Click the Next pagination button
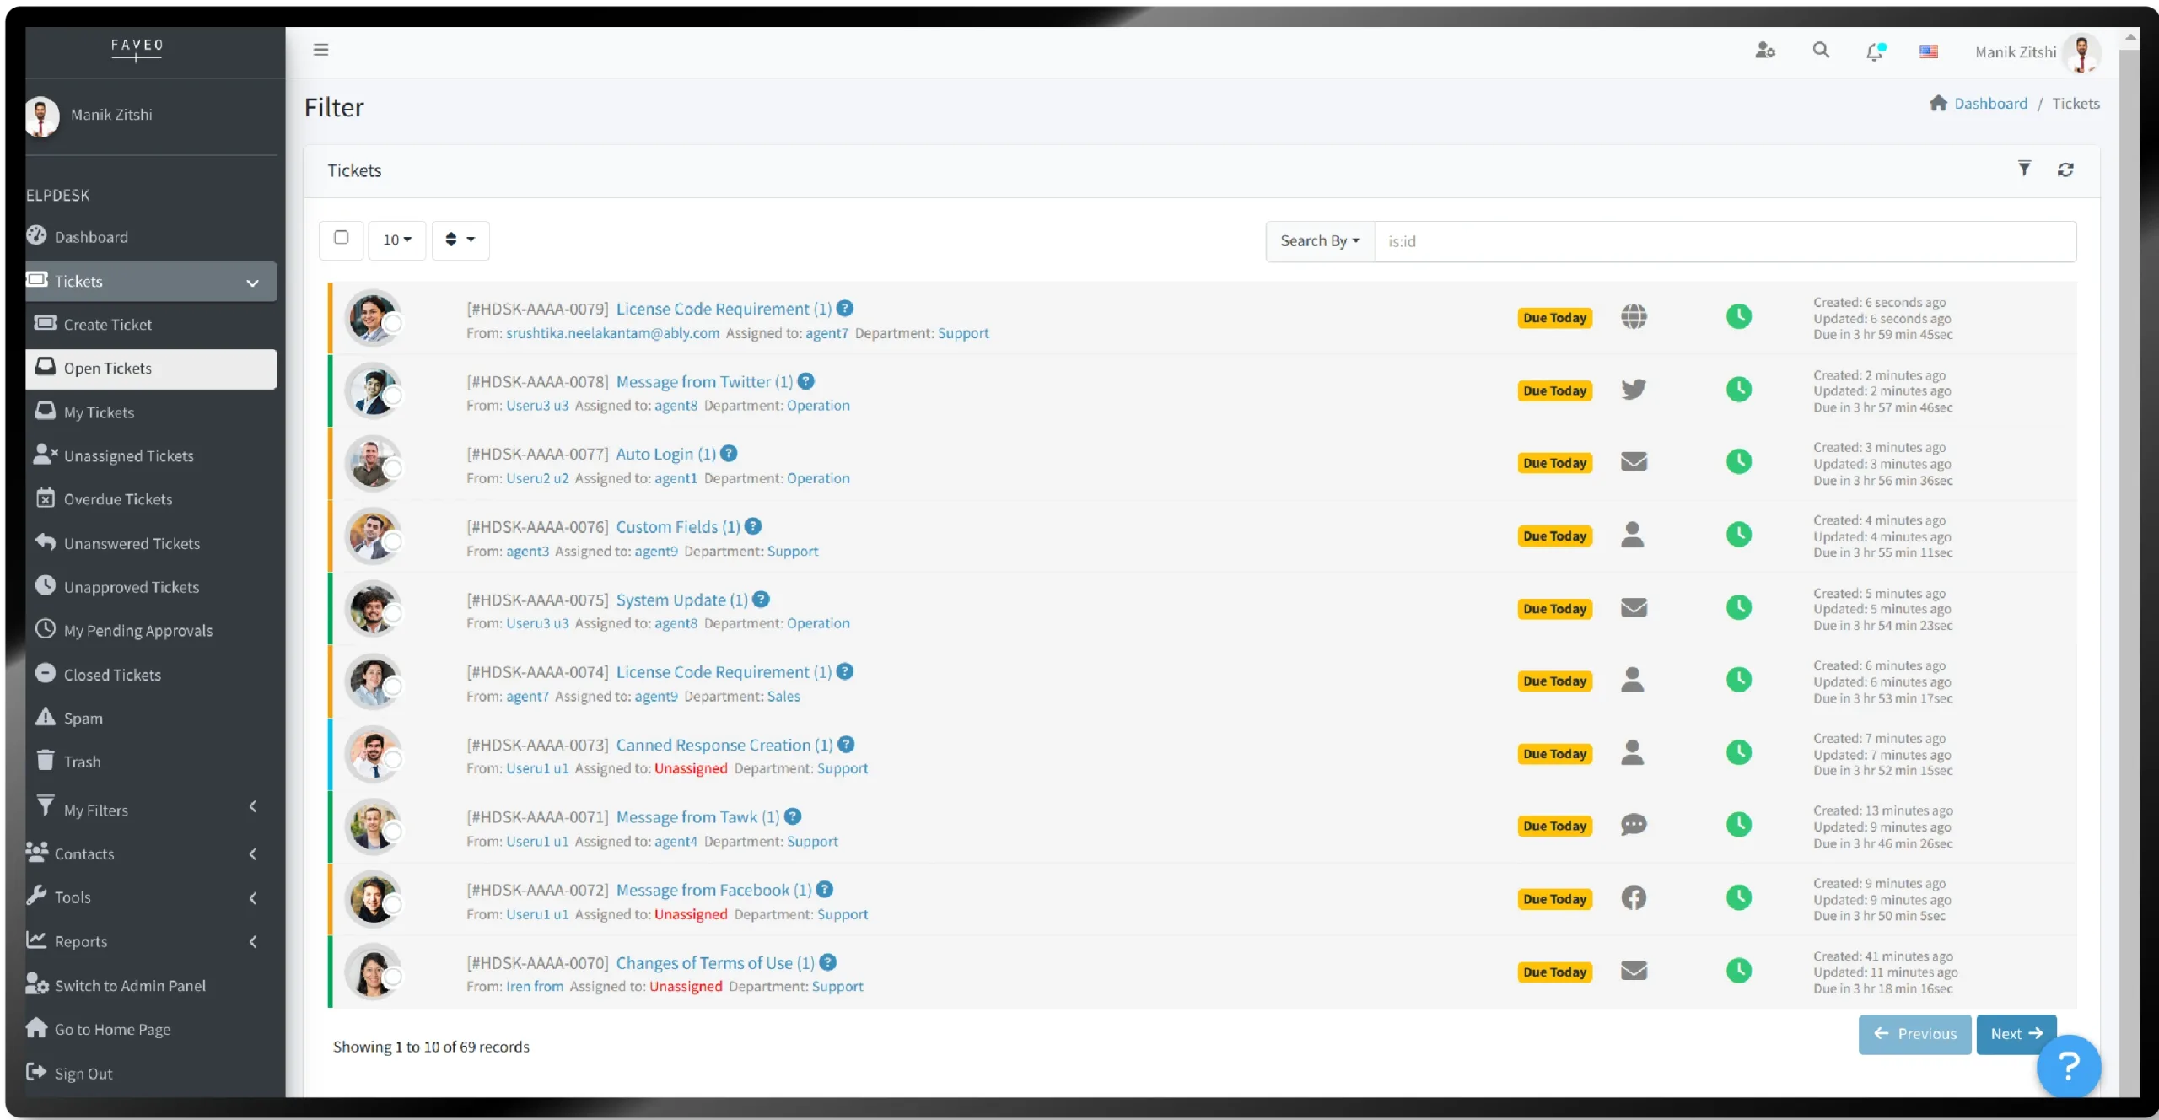2159x1120 pixels. (2015, 1034)
